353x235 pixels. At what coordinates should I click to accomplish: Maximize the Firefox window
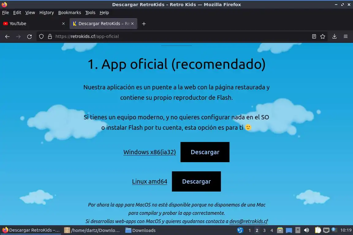(x=342, y=5)
